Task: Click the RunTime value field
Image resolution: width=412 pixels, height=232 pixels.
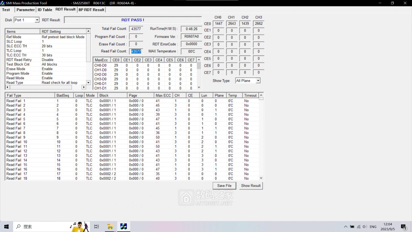Action: 192,29
